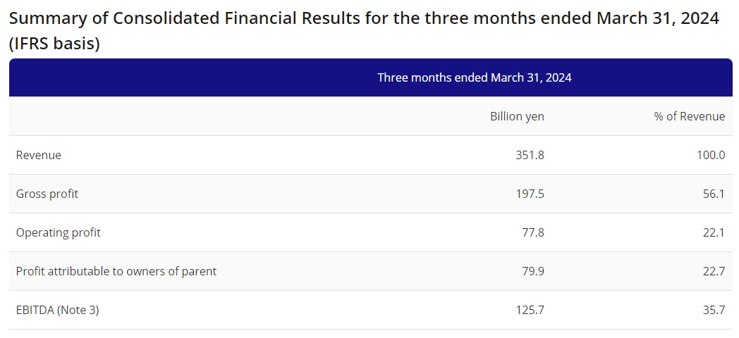Click the Revenue percentage 100.0
This screenshot has width=739, height=338.
coord(710,155)
